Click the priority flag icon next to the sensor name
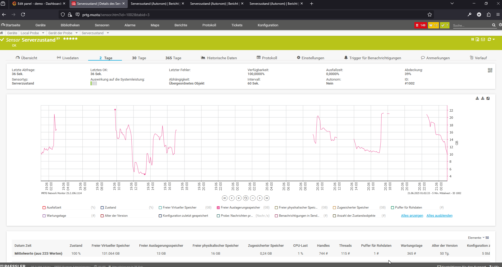This screenshot has width=502, height=267. [x=58, y=39]
